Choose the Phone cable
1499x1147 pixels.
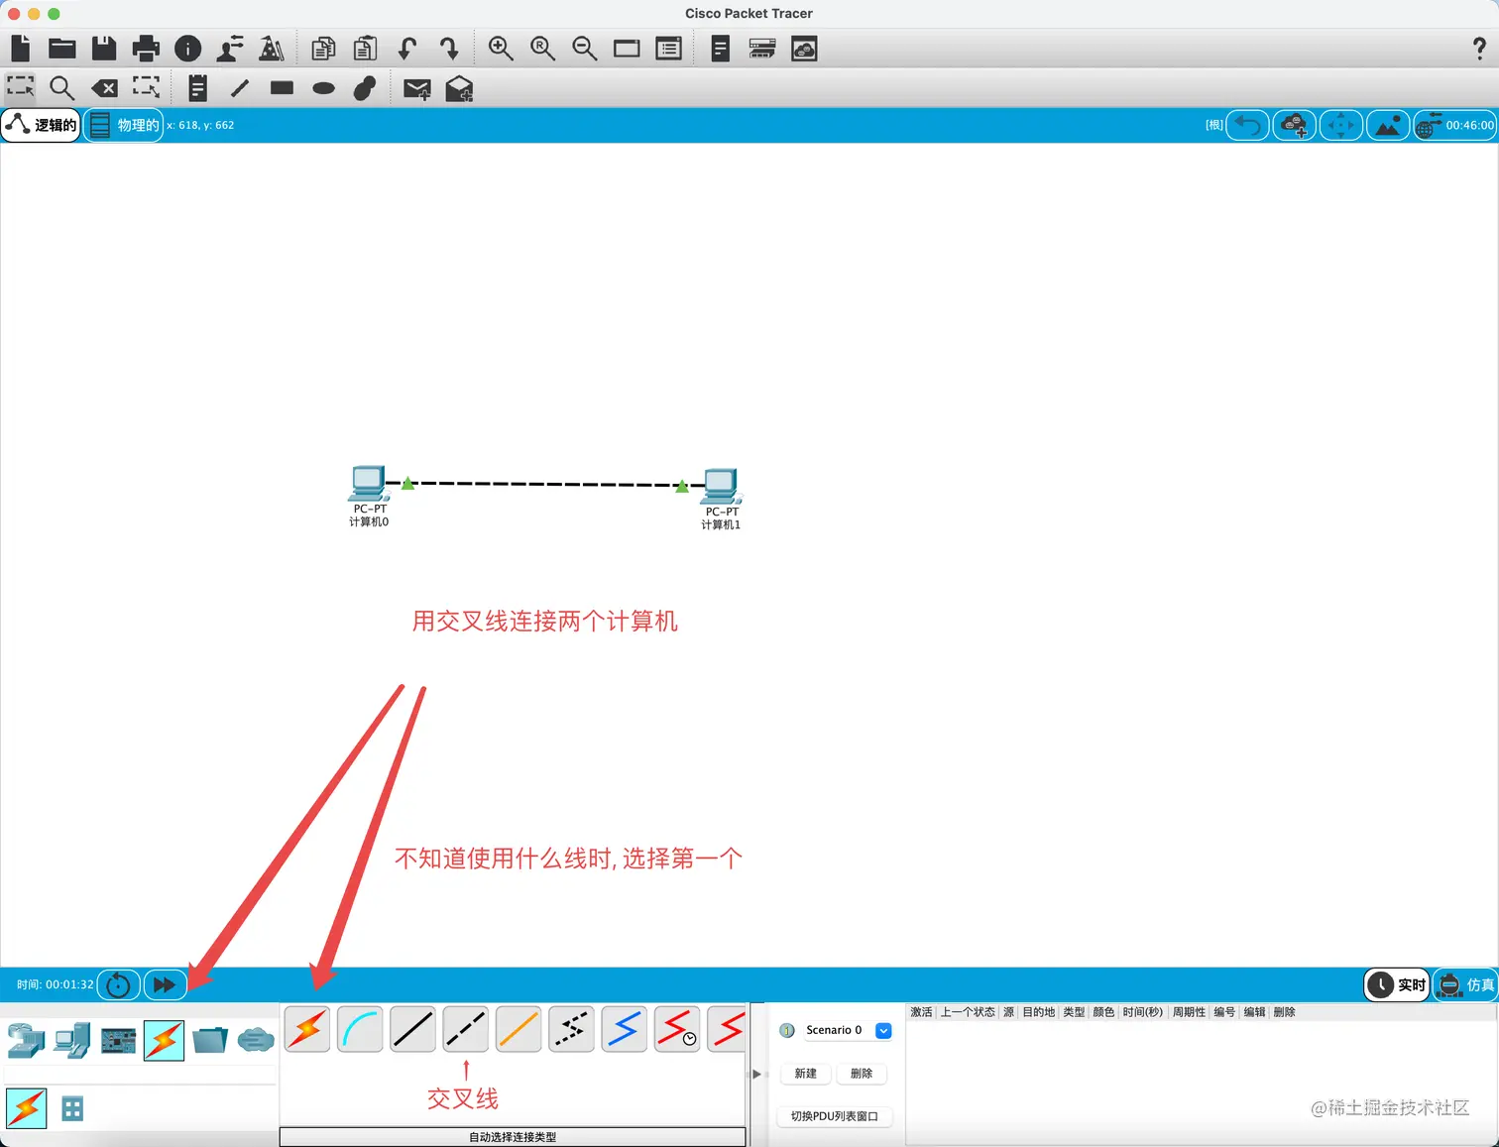click(571, 1029)
